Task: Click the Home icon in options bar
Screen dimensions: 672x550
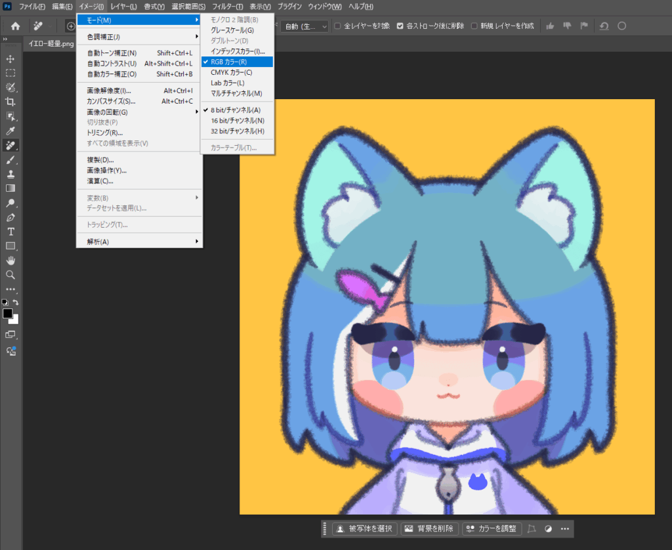Action: point(15,26)
